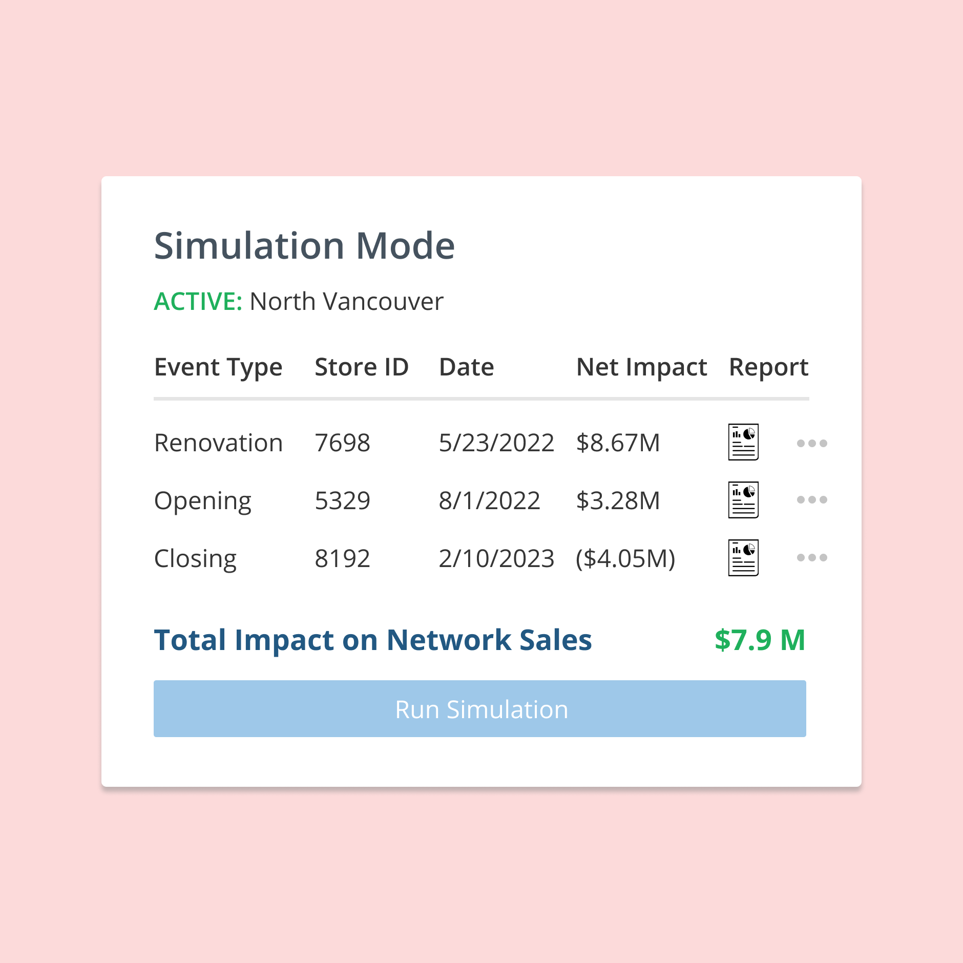
Task: Select the Closing event type cell
Action: point(195,559)
